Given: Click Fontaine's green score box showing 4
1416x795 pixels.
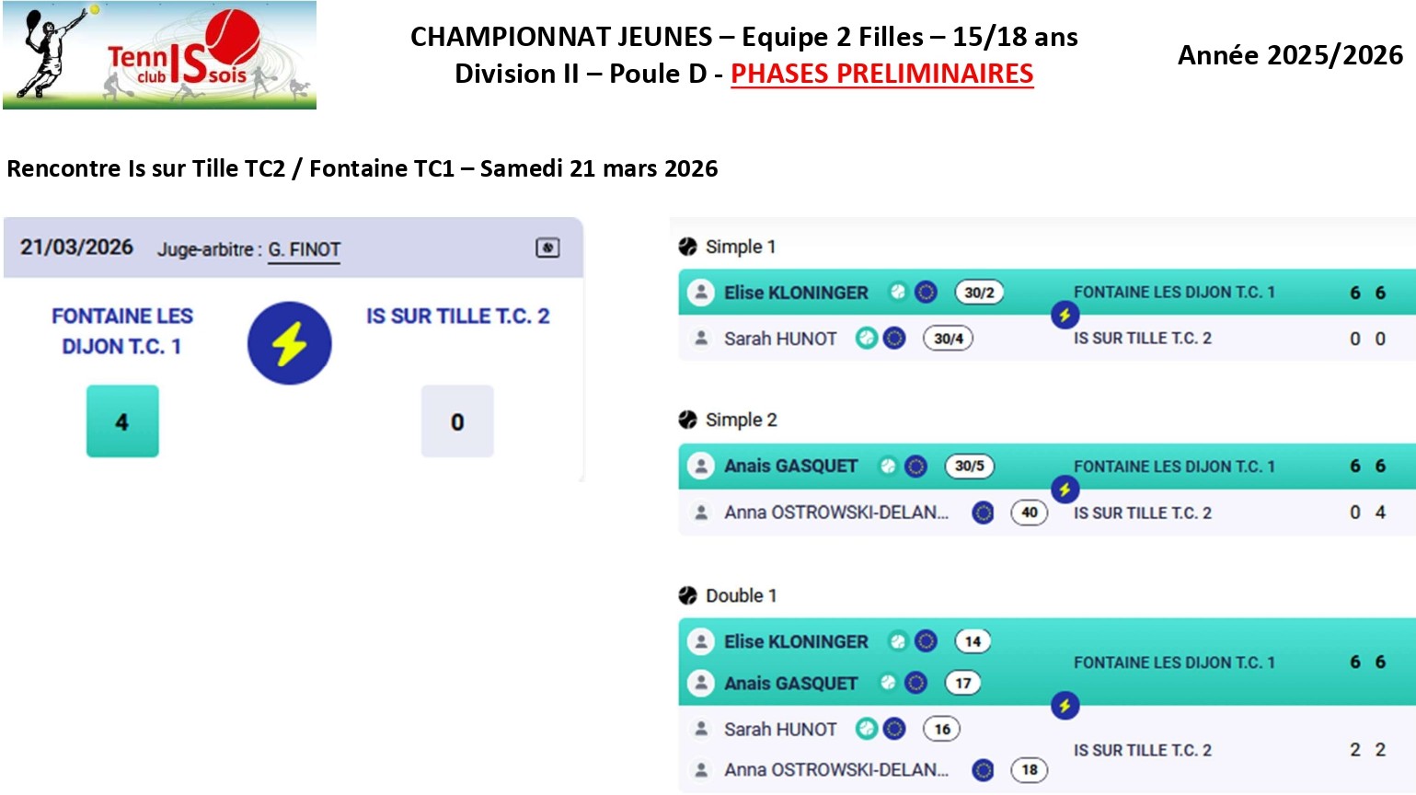Looking at the screenshot, I should (122, 421).
